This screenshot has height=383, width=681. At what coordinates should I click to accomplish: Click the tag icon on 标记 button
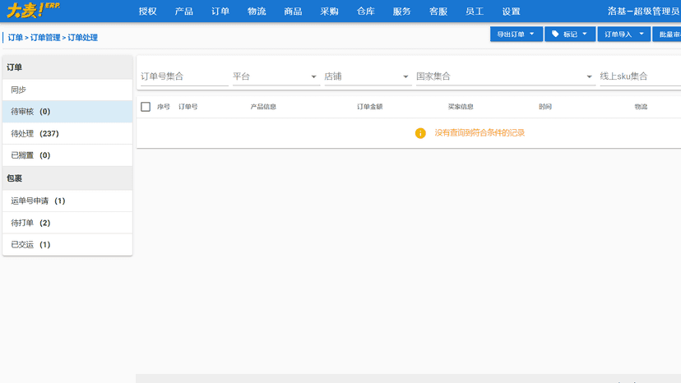coord(555,34)
